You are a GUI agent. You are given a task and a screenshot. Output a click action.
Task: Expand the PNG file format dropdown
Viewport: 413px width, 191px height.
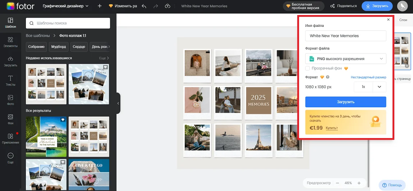[345, 59]
